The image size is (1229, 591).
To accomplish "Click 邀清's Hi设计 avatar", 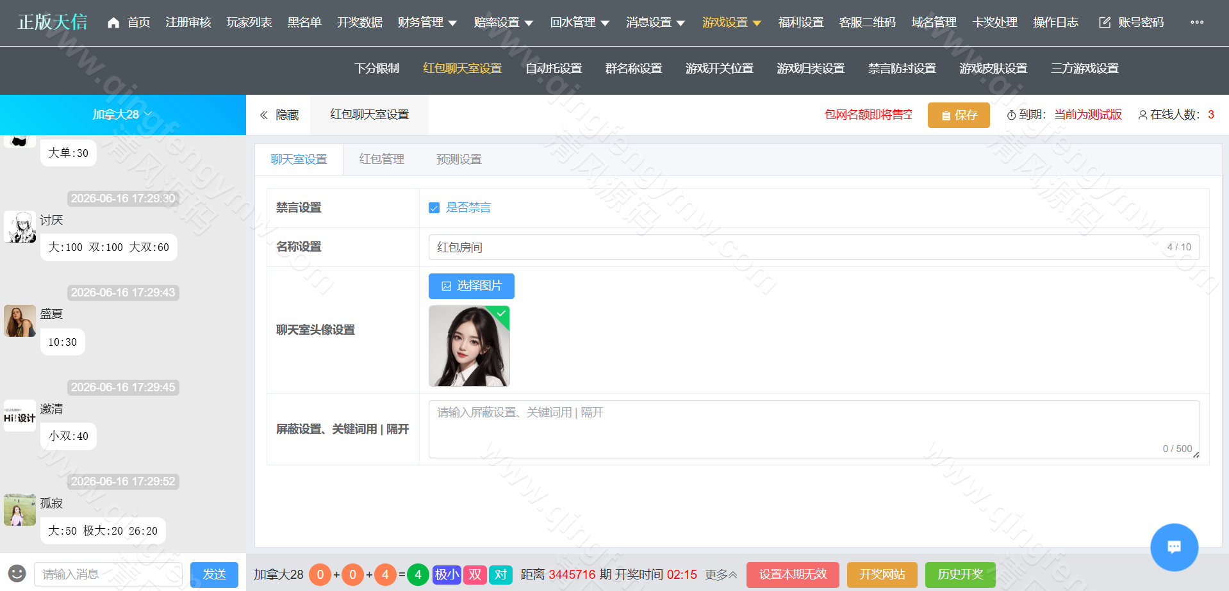I will pyautogui.click(x=20, y=416).
